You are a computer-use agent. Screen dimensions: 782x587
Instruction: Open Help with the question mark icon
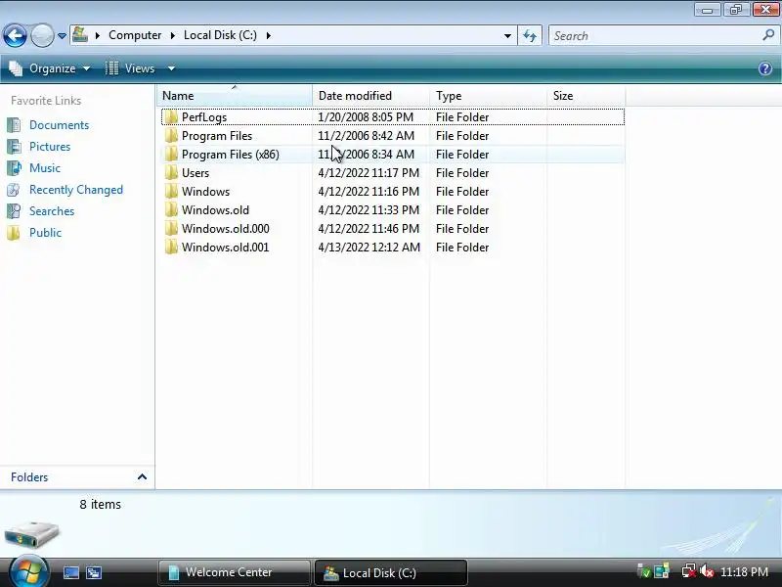765,68
